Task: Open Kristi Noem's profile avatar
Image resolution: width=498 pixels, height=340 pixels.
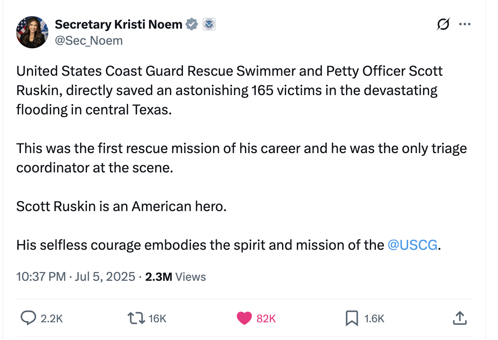Action: click(x=32, y=32)
